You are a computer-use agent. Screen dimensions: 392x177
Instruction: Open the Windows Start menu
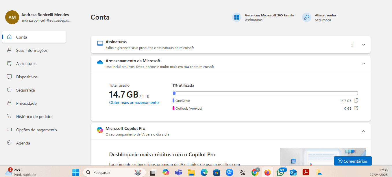pos(75,172)
